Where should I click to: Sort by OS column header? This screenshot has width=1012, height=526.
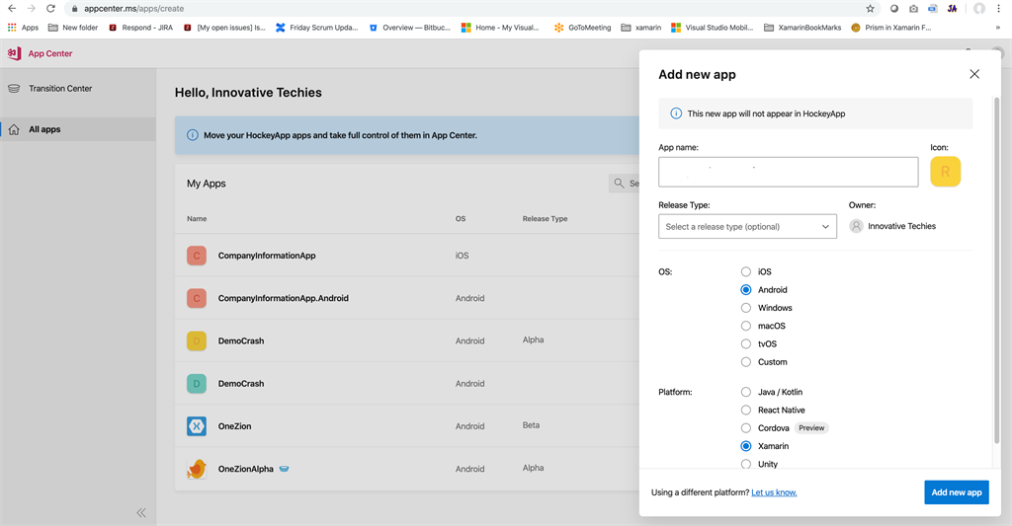point(461,218)
